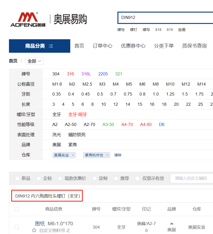
Task: Select the 螺钉 search suggestion
Action: (x=134, y=30)
